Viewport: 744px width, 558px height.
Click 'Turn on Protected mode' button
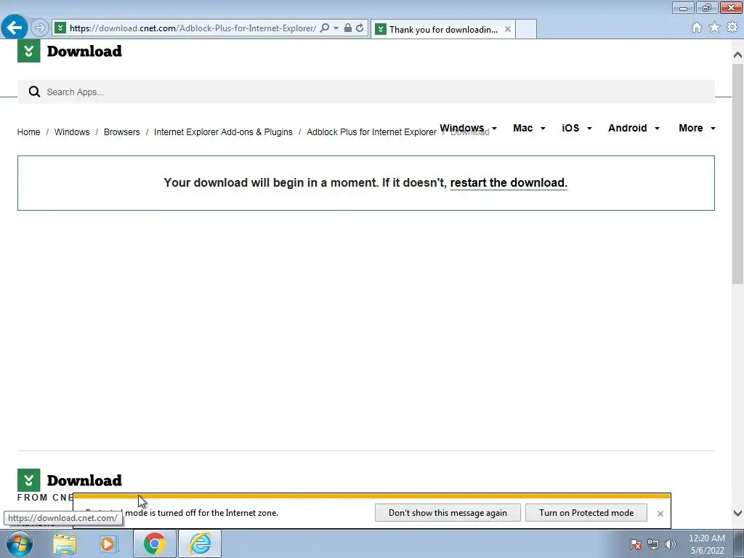[x=586, y=513]
